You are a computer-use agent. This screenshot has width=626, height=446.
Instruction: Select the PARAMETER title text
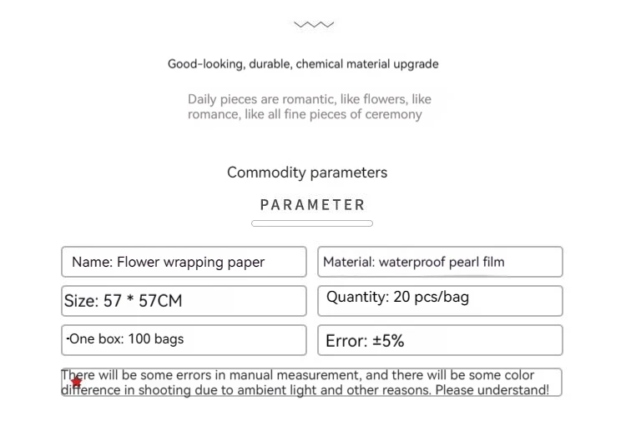(x=312, y=205)
